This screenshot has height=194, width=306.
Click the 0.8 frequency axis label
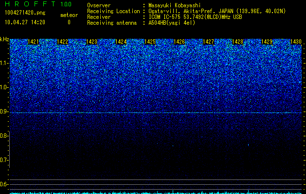coord(4,136)
